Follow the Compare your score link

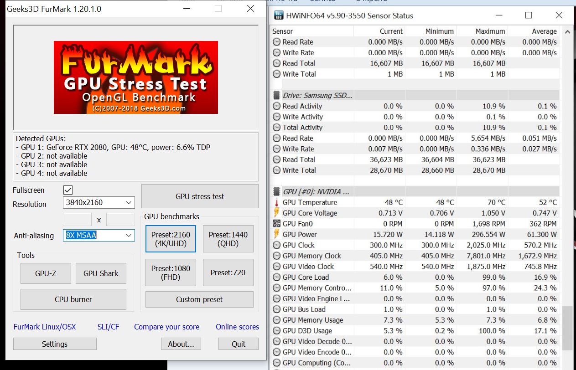click(166, 327)
